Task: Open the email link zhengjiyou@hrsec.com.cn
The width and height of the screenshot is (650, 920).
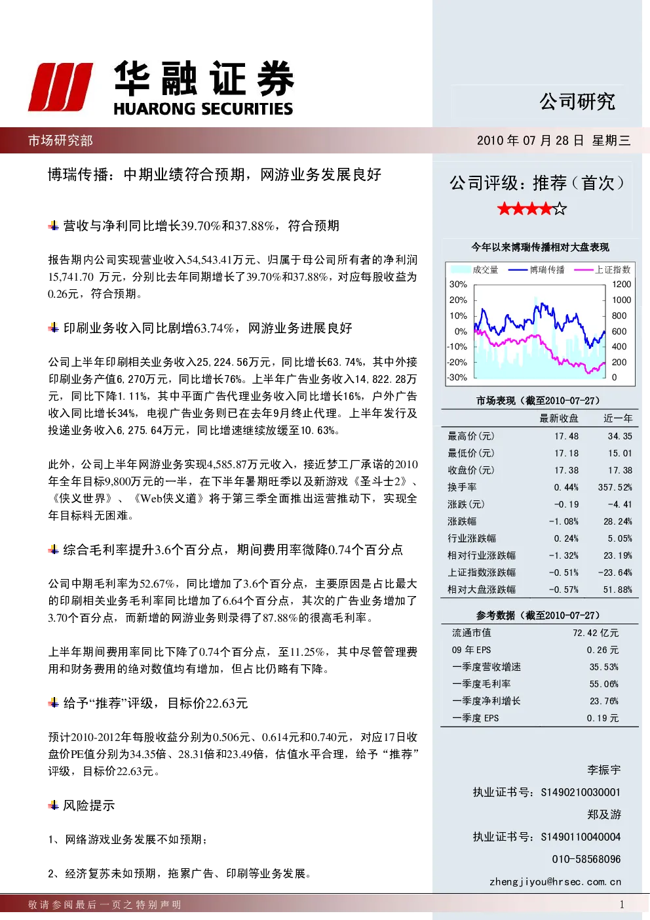Action: (556, 881)
